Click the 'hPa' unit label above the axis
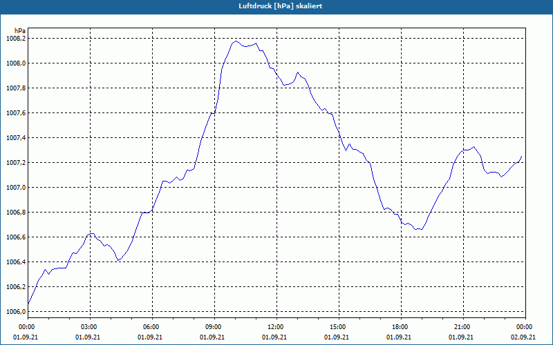 pyautogui.click(x=20, y=30)
